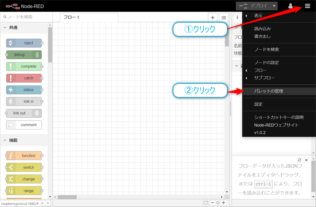Expand the 表示 submenu
Viewport: 316px width, 207px height.
click(x=279, y=16)
